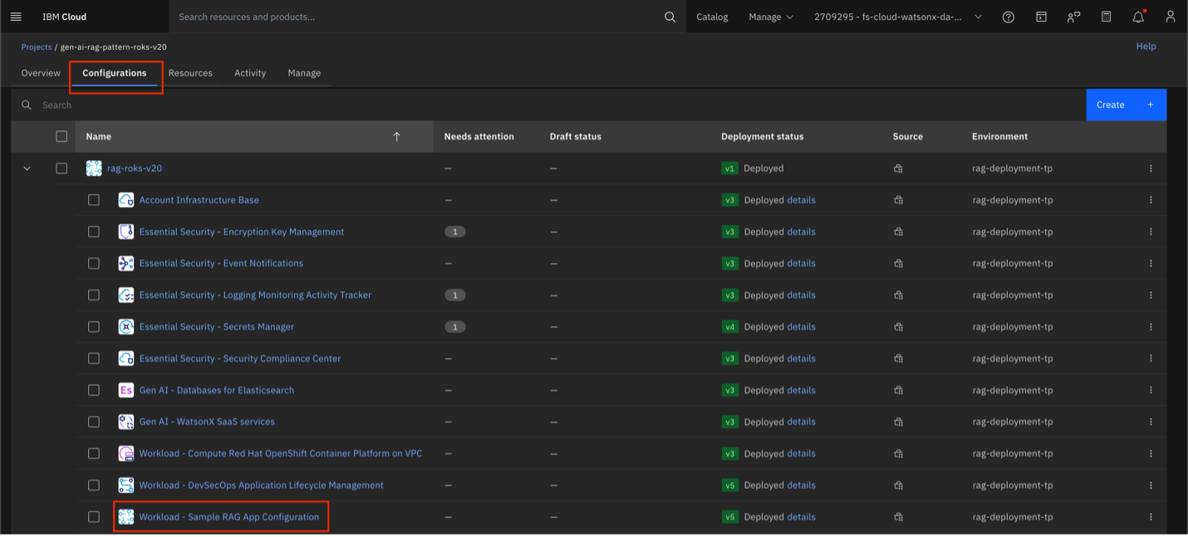Screen dimensions: 1188x537
Task: Sort by Name column arrow
Action: click(x=396, y=137)
